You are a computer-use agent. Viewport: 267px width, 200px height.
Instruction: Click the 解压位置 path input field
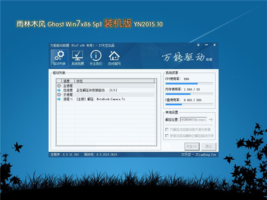click(194, 120)
